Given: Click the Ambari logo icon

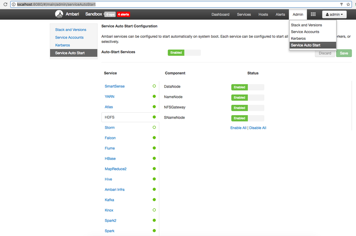Looking at the screenshot, I should (x=59, y=14).
